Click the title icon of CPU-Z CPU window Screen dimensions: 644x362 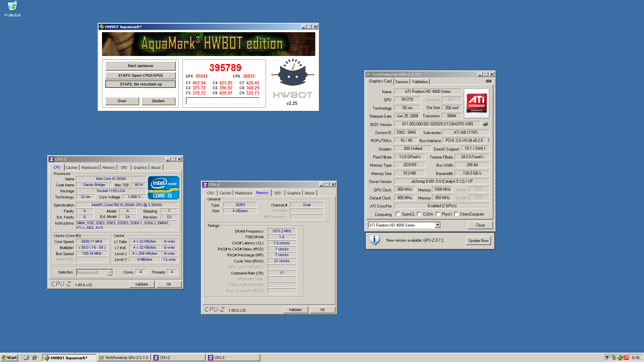52,159
